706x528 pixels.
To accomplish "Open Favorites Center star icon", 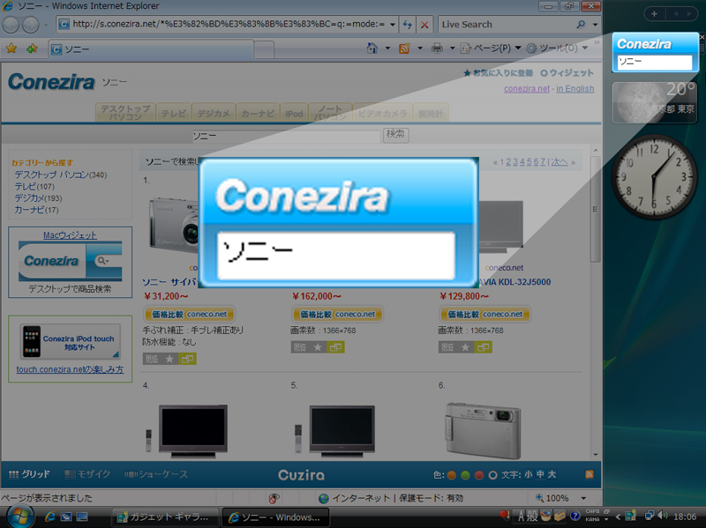I will click(11, 48).
